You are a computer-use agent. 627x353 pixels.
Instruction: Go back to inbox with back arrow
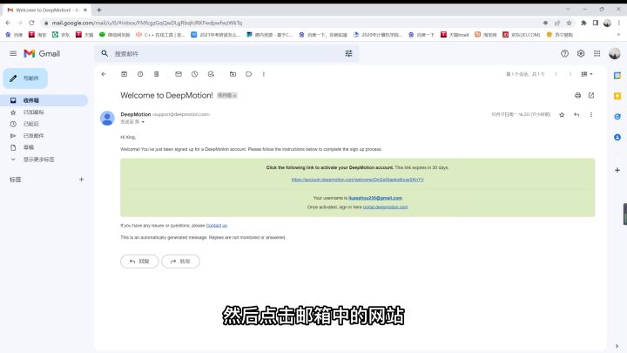[104, 74]
